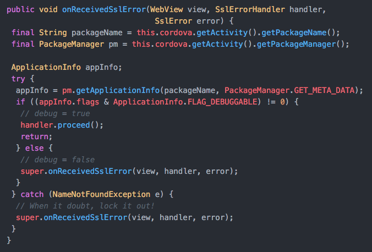Click the return keyword
The height and width of the screenshot is (252, 372).
pyautogui.click(x=34, y=136)
